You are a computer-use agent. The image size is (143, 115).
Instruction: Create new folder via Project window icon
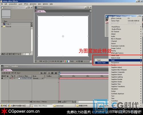click(6, 54)
